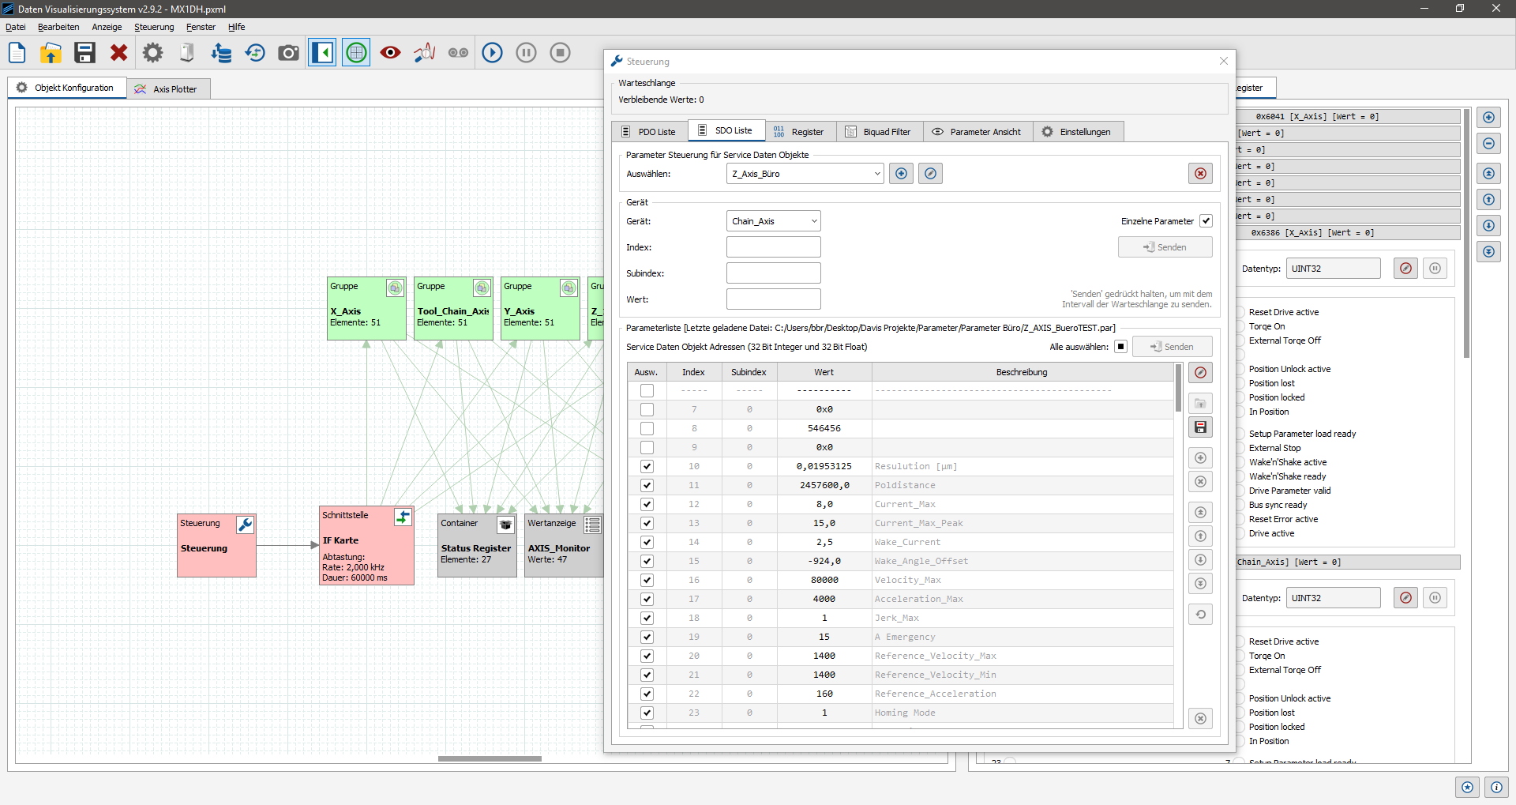1516x805 pixels.
Task: Uncheck the Homing Mode row checkbox
Action: coord(647,713)
